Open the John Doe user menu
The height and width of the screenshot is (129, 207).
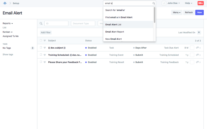click(173, 3)
